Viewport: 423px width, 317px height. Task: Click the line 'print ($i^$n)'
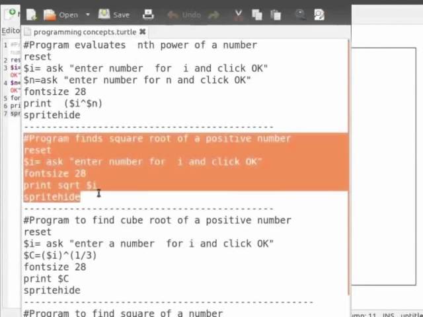tap(63, 104)
